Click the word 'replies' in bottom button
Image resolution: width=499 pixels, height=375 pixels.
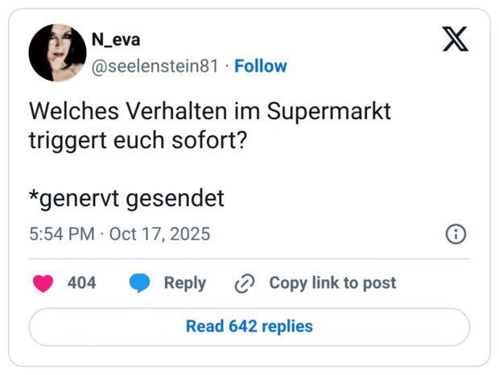click(x=287, y=327)
